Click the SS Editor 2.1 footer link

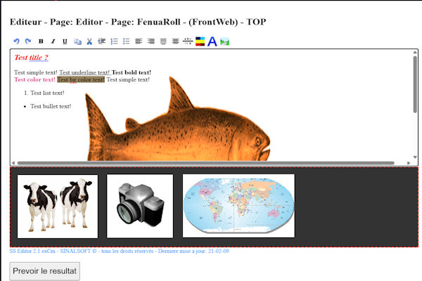(x=120, y=251)
